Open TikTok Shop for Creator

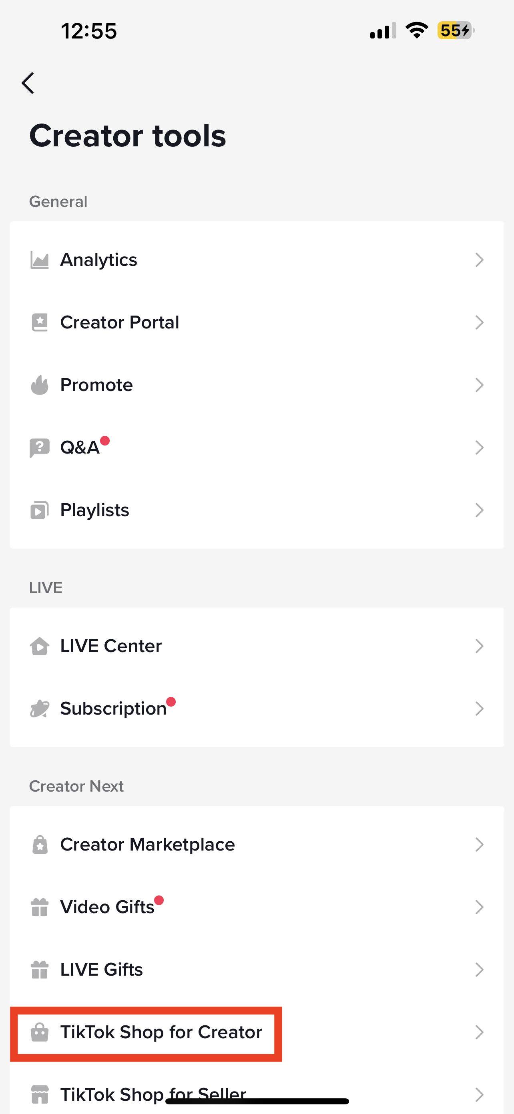tap(161, 1032)
